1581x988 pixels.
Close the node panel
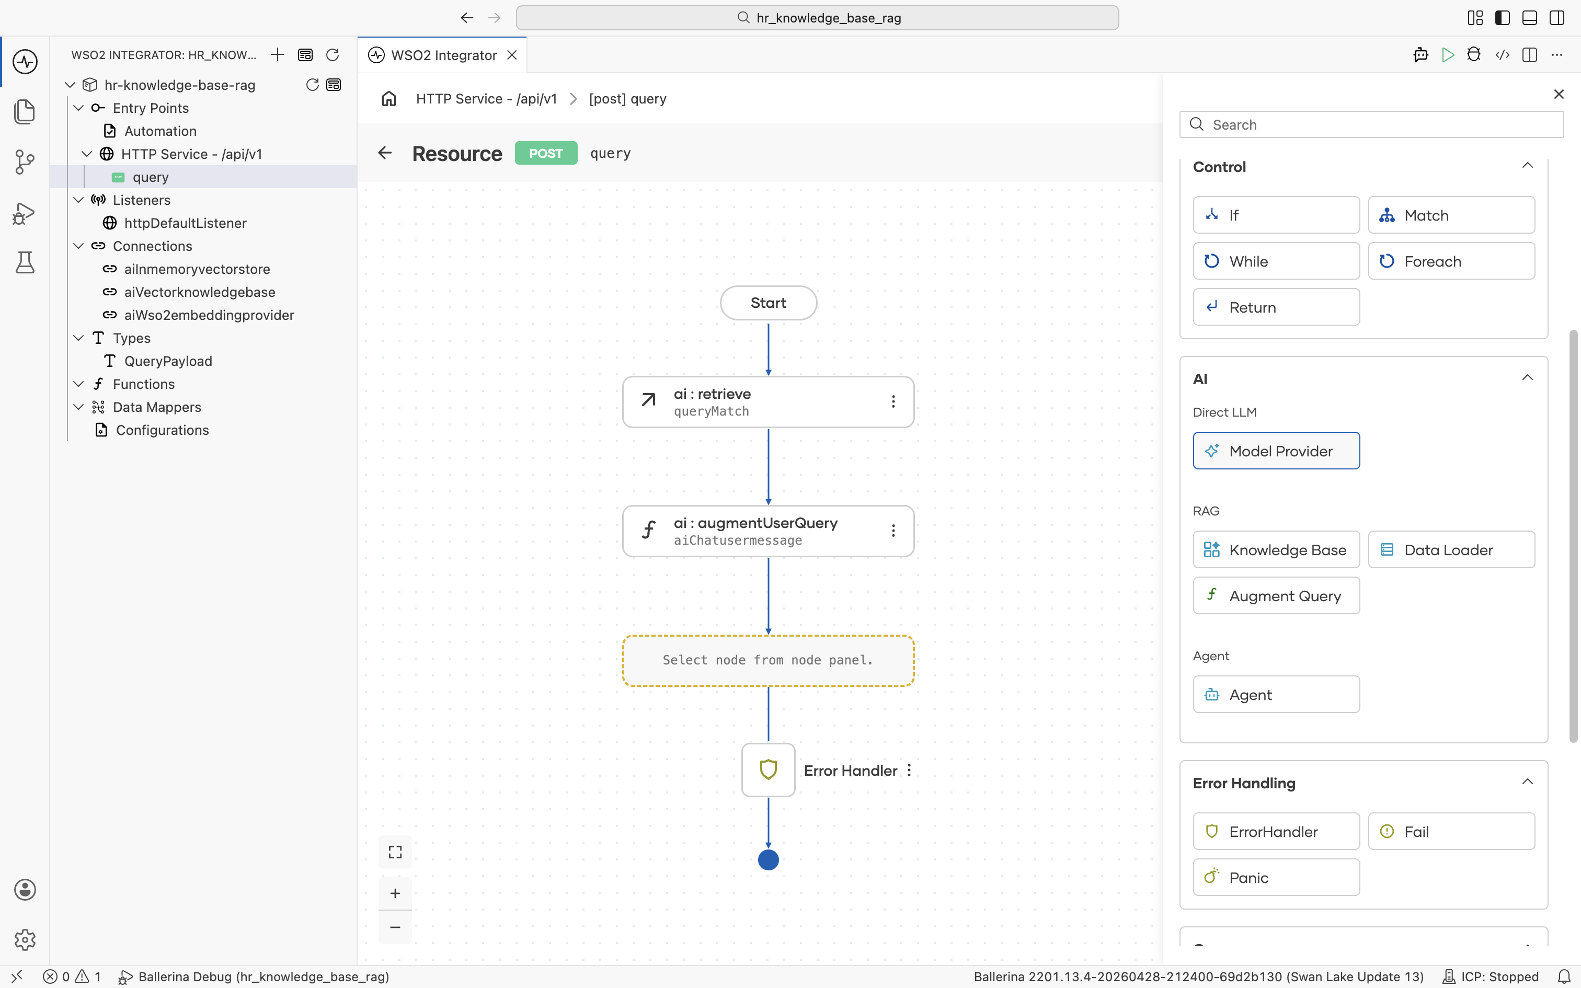click(1559, 94)
